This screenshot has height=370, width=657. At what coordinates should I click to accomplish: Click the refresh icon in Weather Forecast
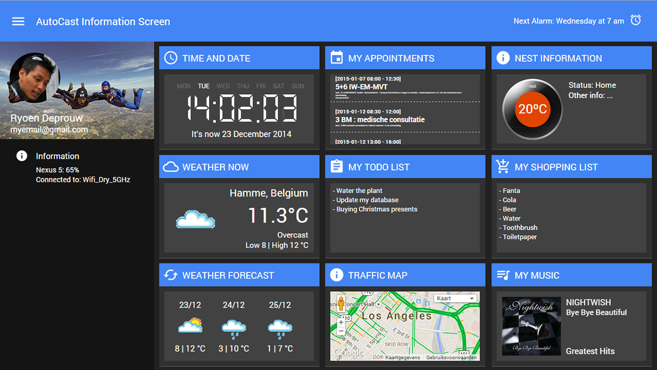click(x=171, y=275)
